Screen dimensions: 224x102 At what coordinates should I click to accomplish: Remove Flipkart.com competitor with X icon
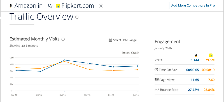[101, 6]
